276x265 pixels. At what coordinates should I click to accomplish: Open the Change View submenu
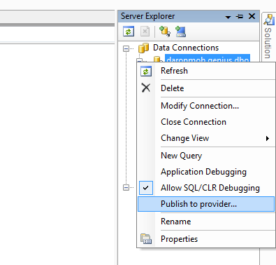(206, 138)
